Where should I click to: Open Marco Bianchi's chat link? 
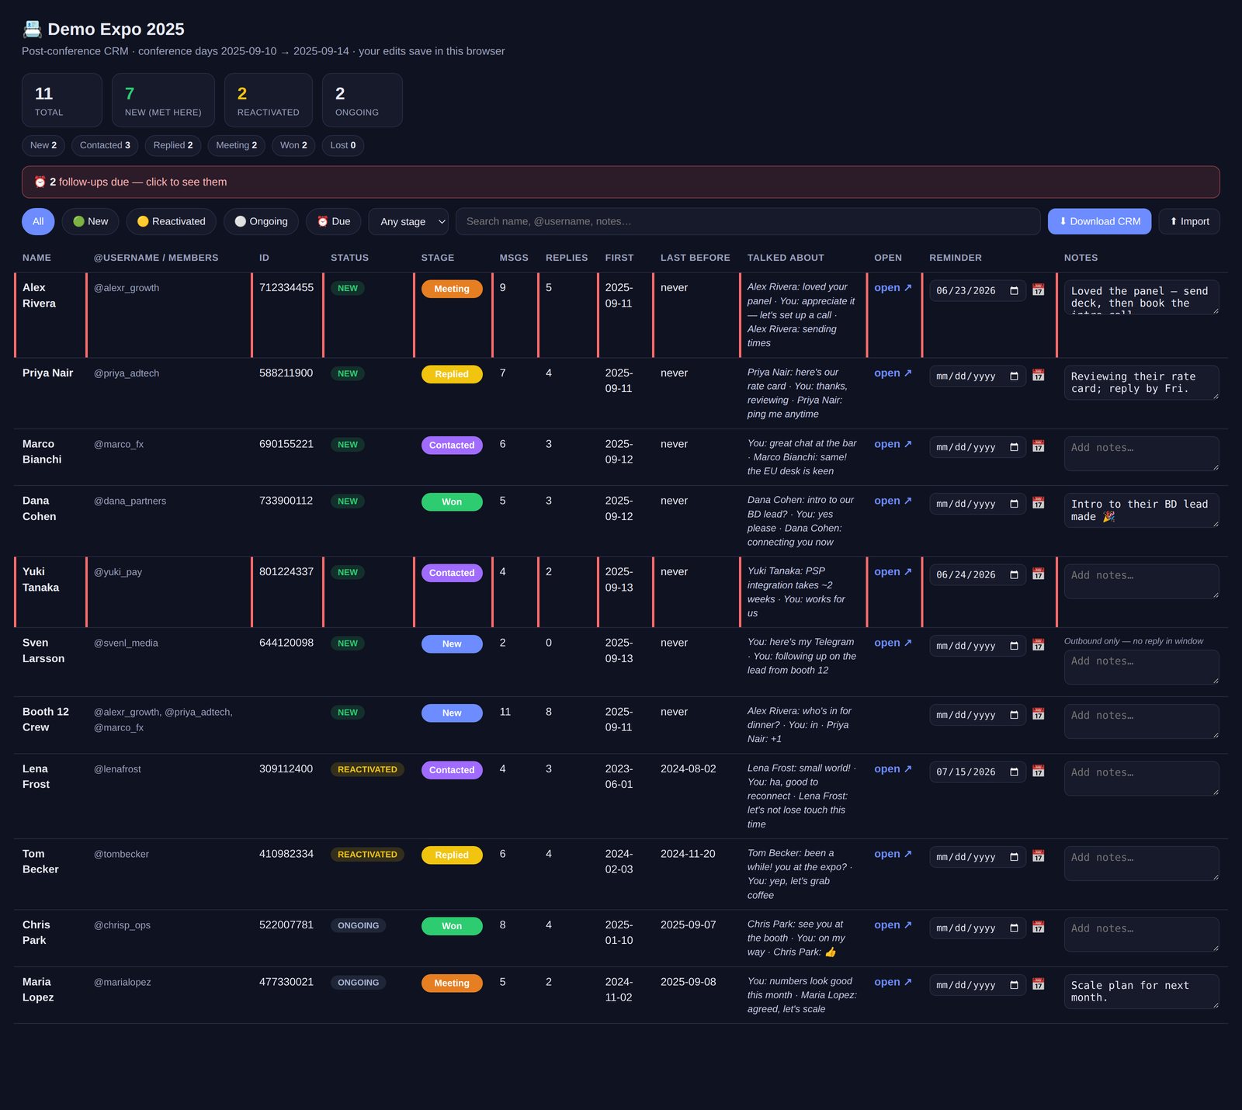click(893, 444)
